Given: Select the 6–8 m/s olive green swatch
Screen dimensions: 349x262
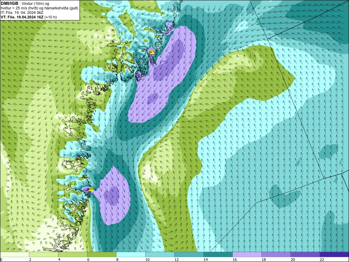Looking at the screenshot, I should (102, 254).
